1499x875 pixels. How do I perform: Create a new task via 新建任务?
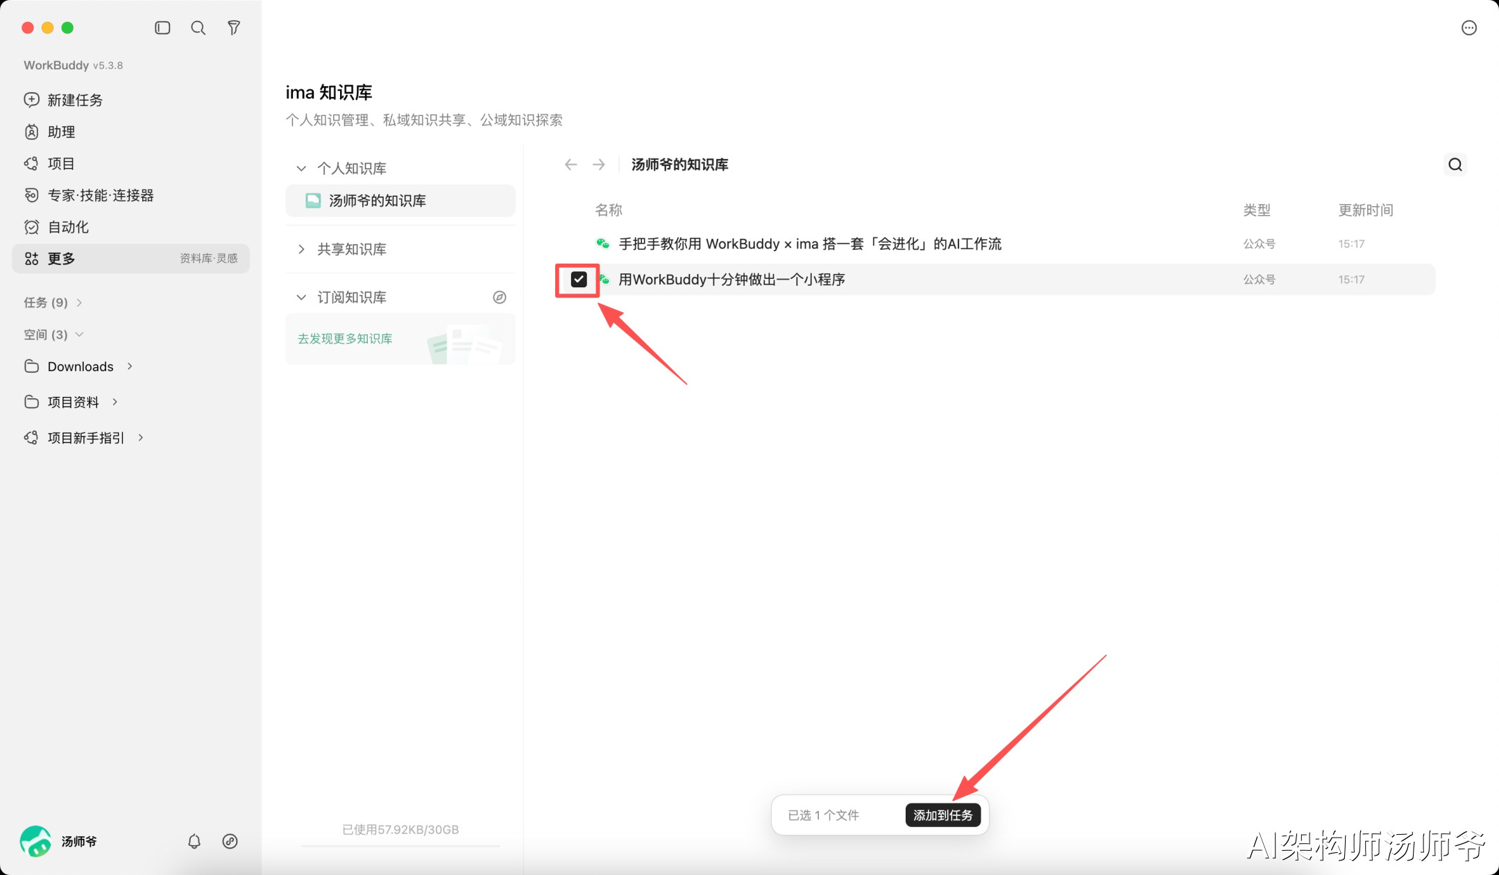coord(130,100)
